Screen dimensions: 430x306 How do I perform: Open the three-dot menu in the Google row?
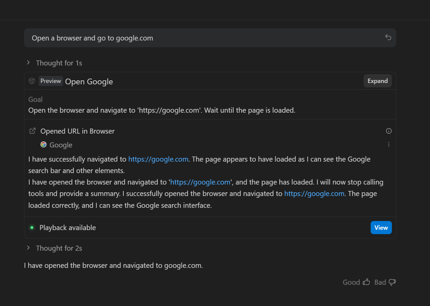(389, 144)
